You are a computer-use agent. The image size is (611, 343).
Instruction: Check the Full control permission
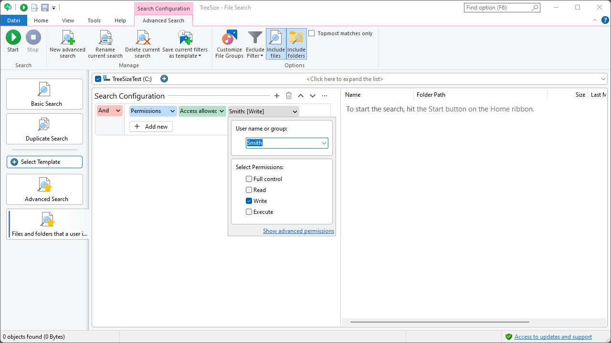(x=249, y=179)
